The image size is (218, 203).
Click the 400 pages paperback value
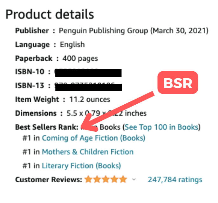click(x=80, y=59)
